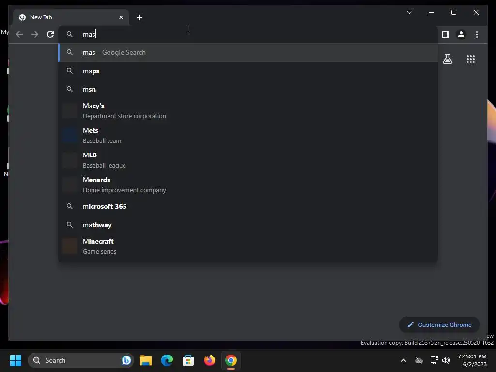Select the 'microsoft 365' suggestion
The height and width of the screenshot is (372, 496).
(248, 206)
